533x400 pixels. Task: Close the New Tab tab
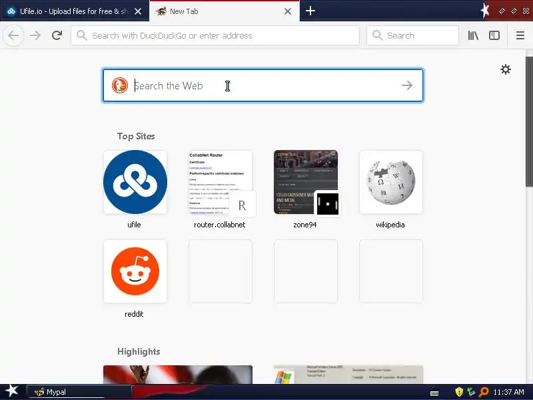tap(288, 11)
